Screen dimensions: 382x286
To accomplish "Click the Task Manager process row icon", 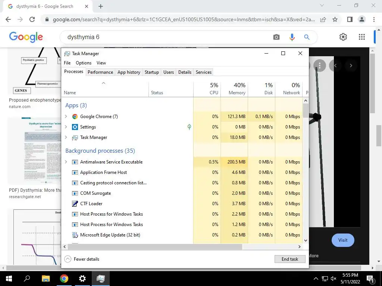I will [x=75, y=138].
